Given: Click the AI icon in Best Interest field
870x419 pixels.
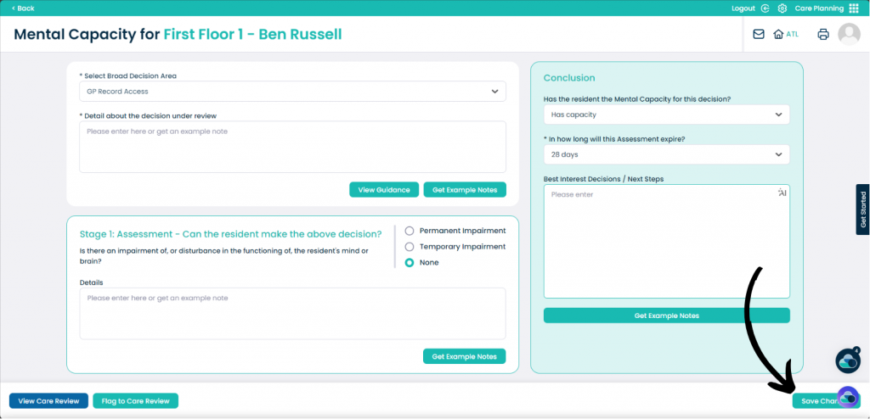Looking at the screenshot, I should [x=782, y=193].
